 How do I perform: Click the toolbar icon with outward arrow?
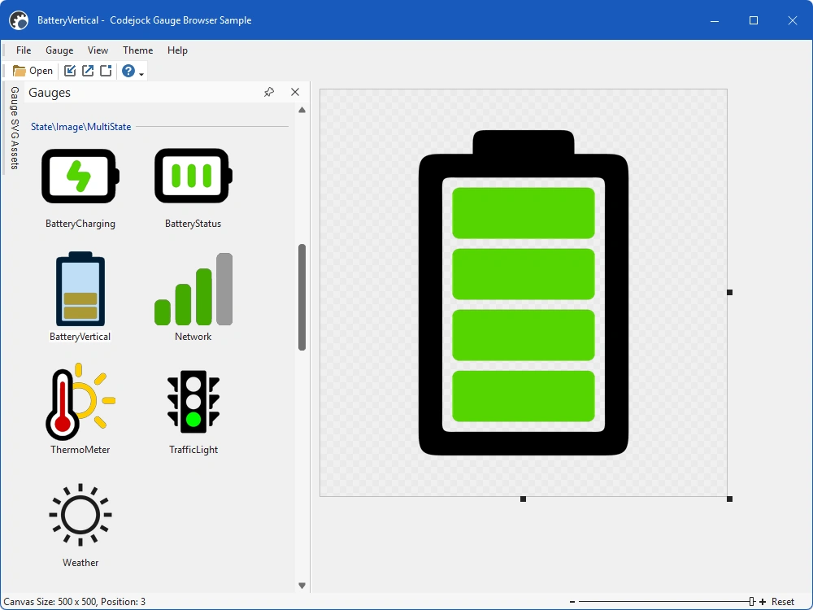(88, 71)
